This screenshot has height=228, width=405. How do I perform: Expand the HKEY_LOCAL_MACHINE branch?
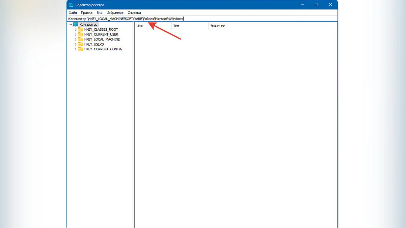[76, 40]
